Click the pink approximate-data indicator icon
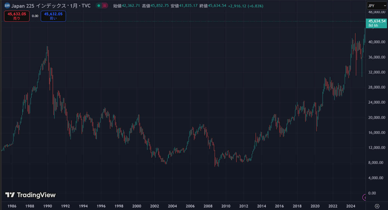The width and height of the screenshot is (388, 210). click(x=105, y=6)
